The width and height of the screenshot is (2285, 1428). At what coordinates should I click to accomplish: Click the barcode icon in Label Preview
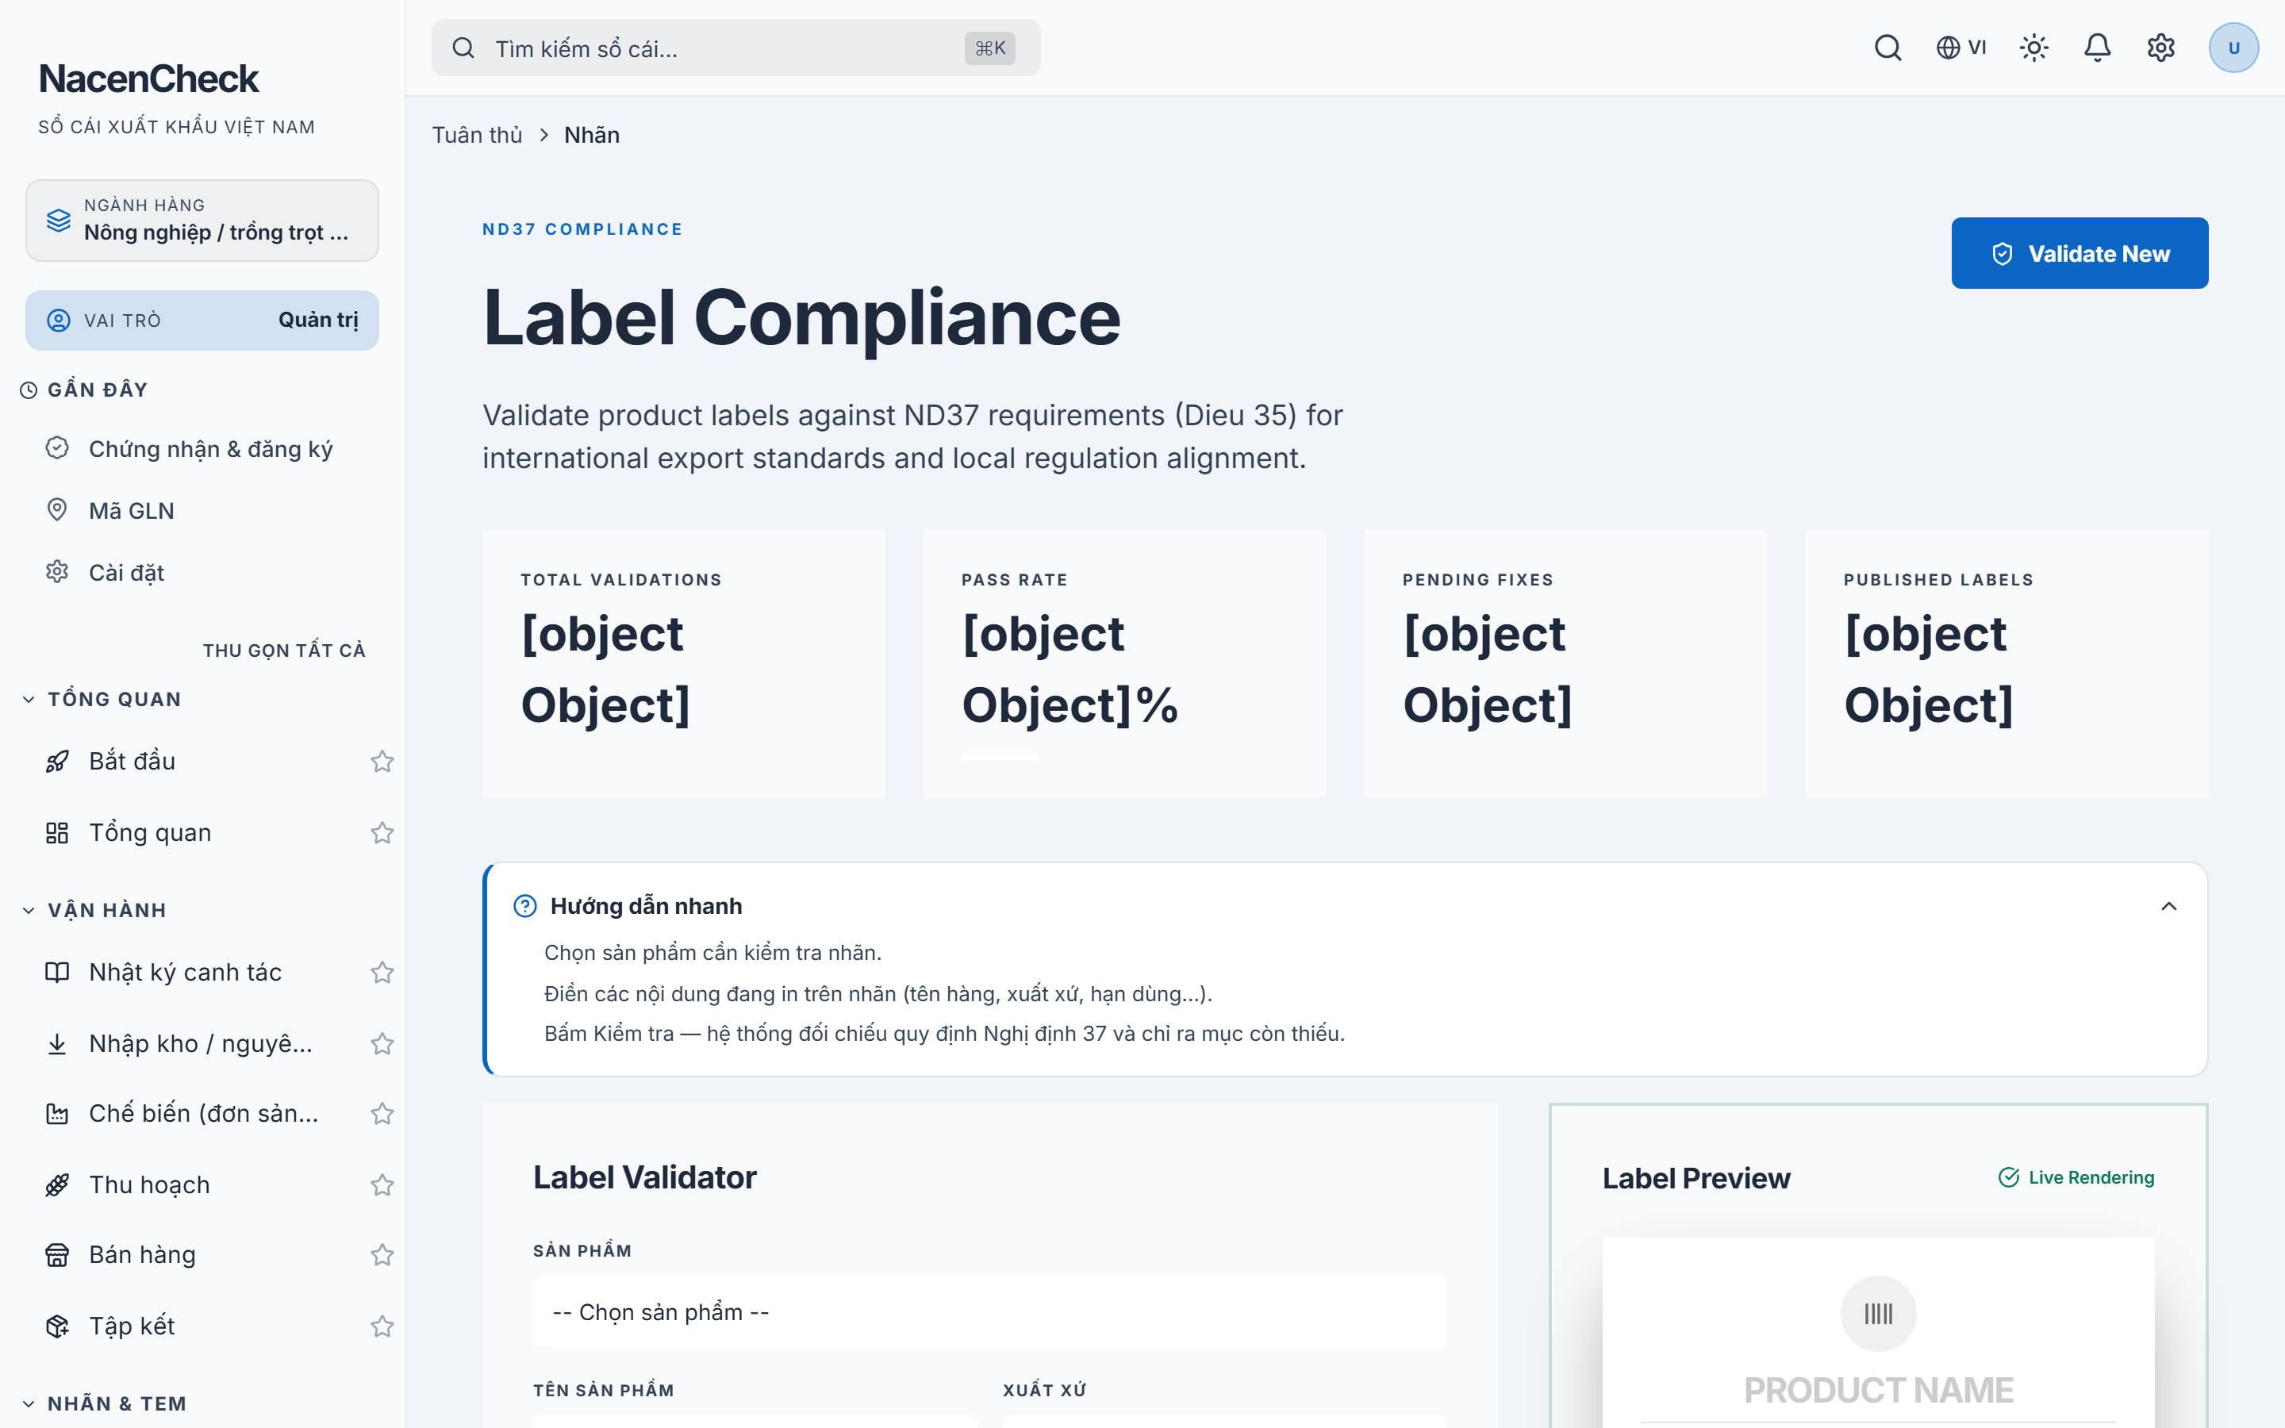click(1878, 1314)
